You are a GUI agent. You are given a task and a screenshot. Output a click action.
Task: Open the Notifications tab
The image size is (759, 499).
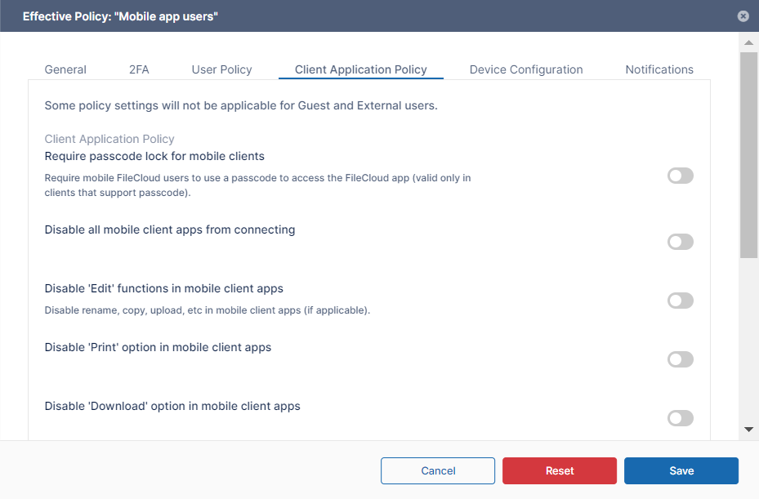[659, 69]
